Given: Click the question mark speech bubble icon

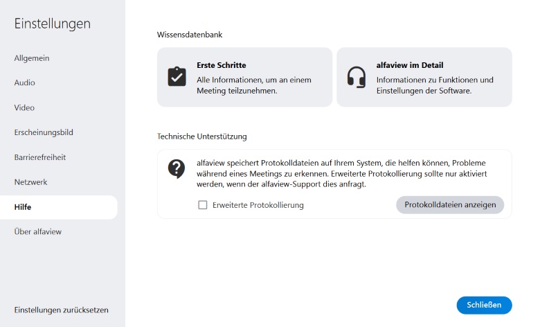Looking at the screenshot, I should coord(177,168).
